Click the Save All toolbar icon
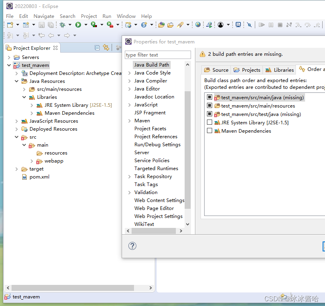This screenshot has height=306, width=325. (51, 25)
